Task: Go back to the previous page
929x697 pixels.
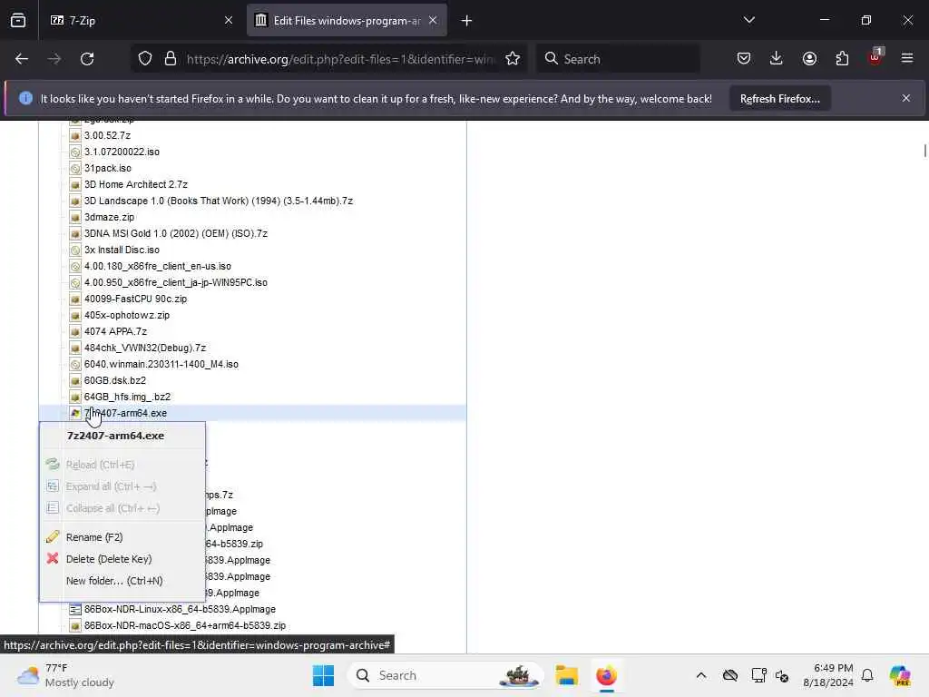Action: [22, 59]
